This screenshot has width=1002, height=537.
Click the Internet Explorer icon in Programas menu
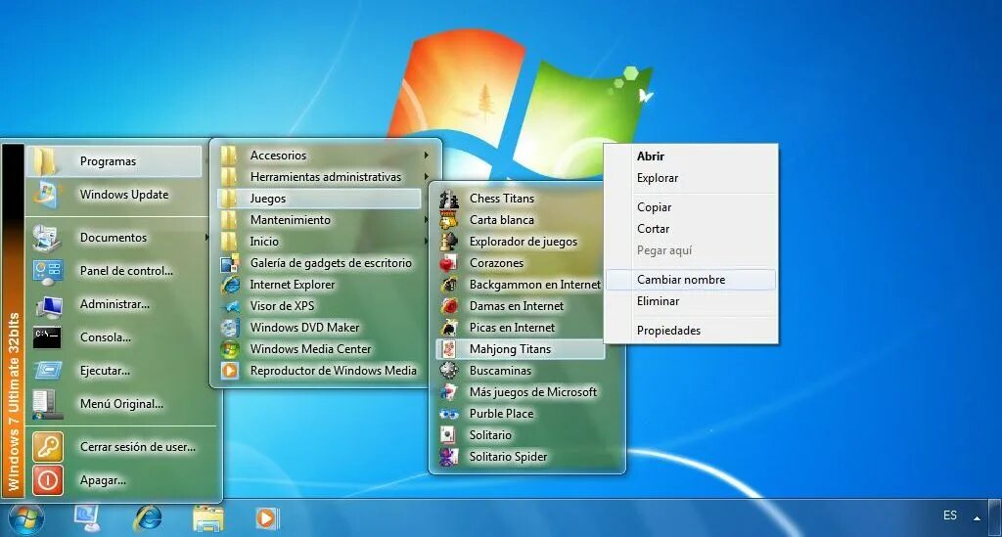[x=230, y=285]
